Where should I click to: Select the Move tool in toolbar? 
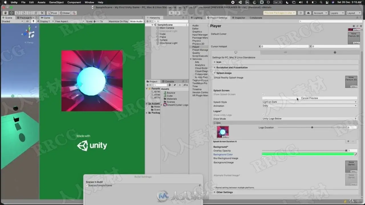pyautogui.click(x=11, y=13)
